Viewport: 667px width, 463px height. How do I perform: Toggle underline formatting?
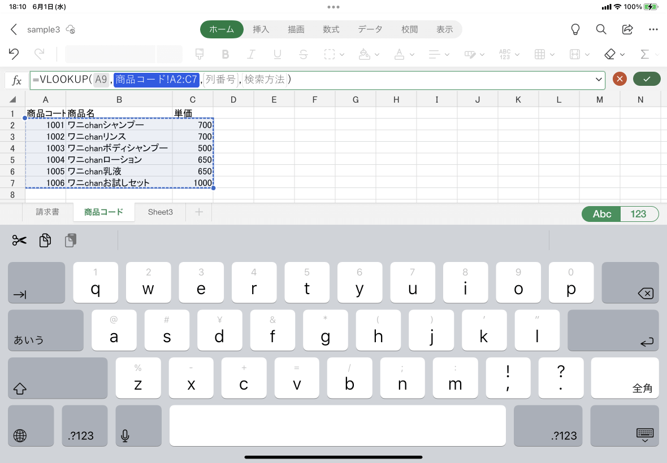click(x=278, y=54)
